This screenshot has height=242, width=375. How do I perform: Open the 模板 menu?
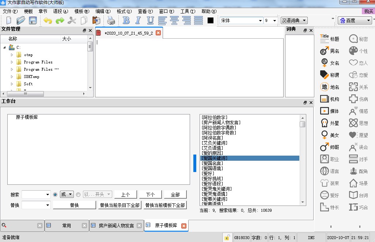(x=82, y=11)
